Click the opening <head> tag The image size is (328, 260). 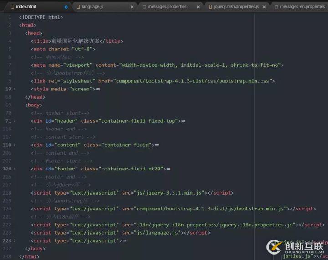[33, 33]
